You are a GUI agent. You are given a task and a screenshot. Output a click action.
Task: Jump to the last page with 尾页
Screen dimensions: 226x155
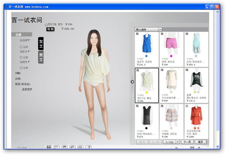click(200, 142)
